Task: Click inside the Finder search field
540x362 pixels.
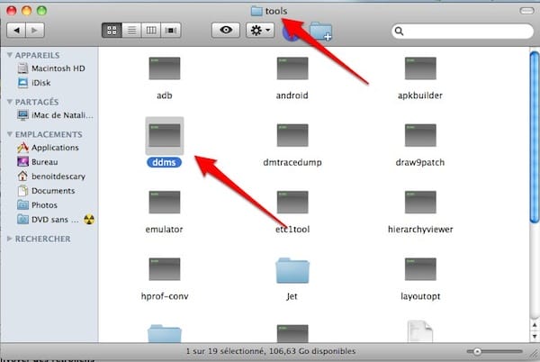Action: [x=459, y=31]
